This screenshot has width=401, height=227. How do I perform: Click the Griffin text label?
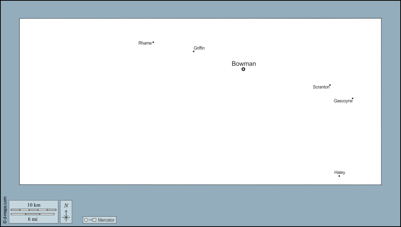click(199, 48)
